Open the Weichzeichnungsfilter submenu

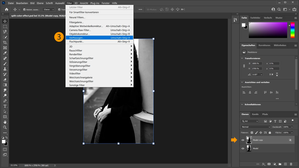point(99,81)
